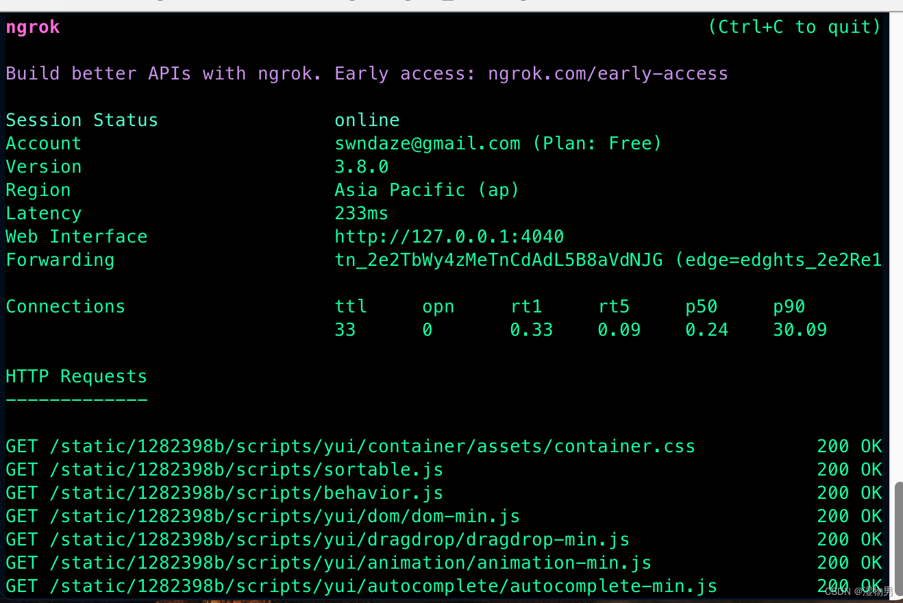Click the '(Ctrl+C to quit)' hint
This screenshot has height=603, width=903.
tap(794, 27)
